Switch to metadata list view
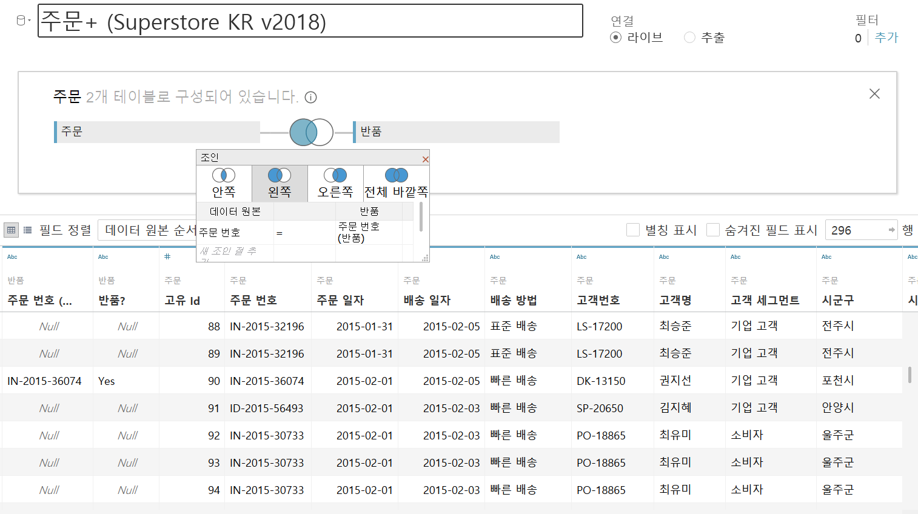 tap(28, 230)
